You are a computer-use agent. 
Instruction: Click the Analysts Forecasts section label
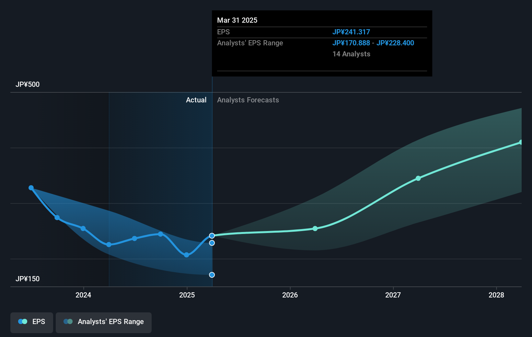point(248,100)
